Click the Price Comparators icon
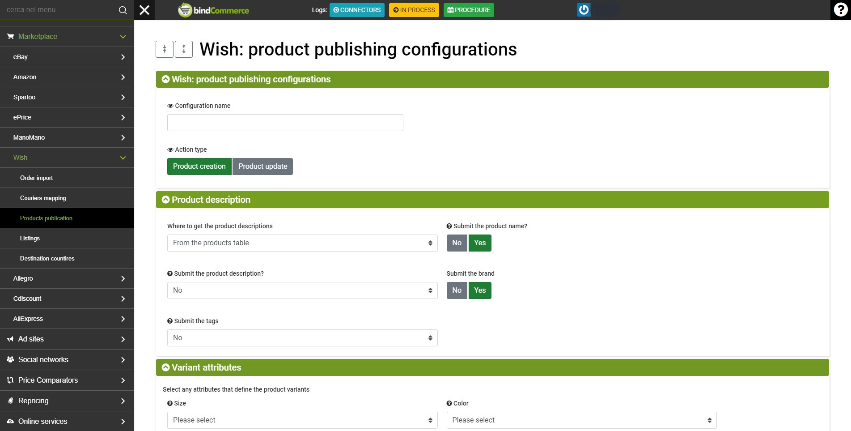The image size is (851, 431). 10,380
